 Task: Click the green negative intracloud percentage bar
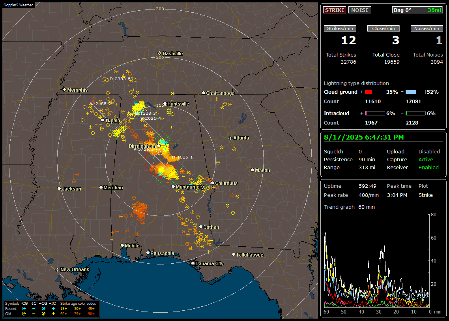coord(415,113)
